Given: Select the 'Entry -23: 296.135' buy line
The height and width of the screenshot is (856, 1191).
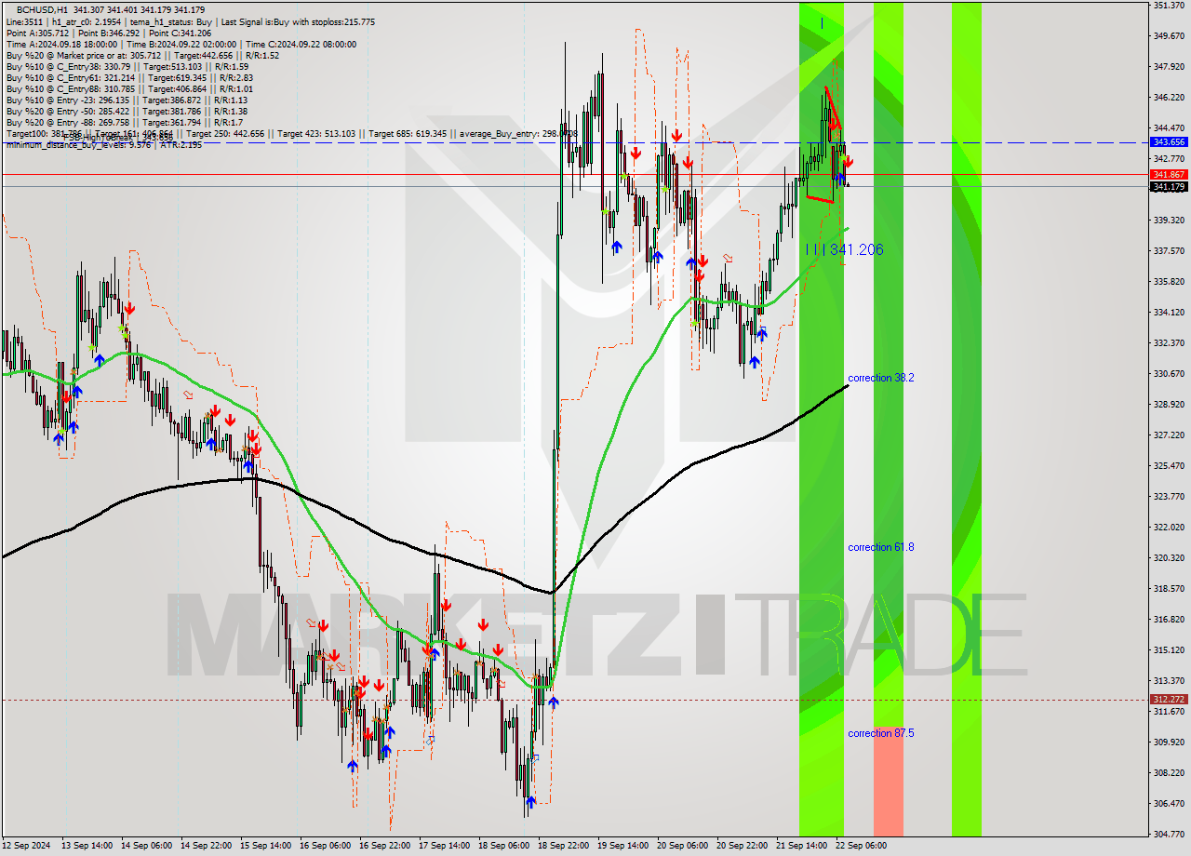Looking at the screenshot, I should (x=127, y=100).
